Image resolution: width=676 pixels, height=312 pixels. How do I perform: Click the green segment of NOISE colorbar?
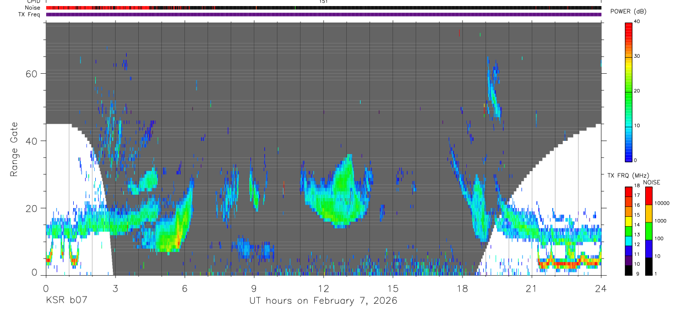click(648, 231)
